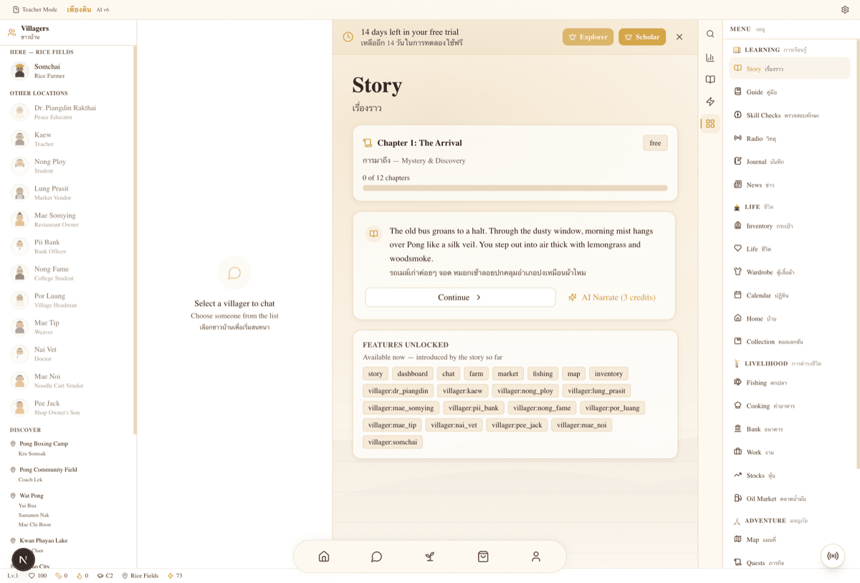Click the chapter progress bar
This screenshot has width=860, height=583.
(x=515, y=187)
